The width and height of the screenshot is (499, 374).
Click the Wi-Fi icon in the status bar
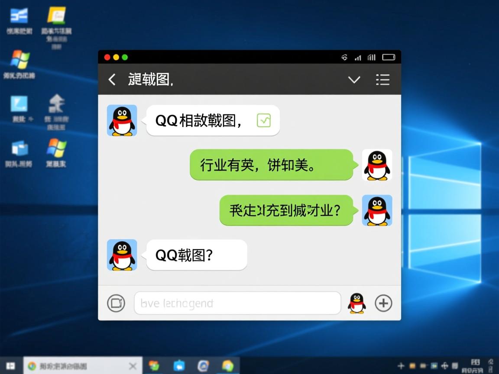tap(344, 57)
